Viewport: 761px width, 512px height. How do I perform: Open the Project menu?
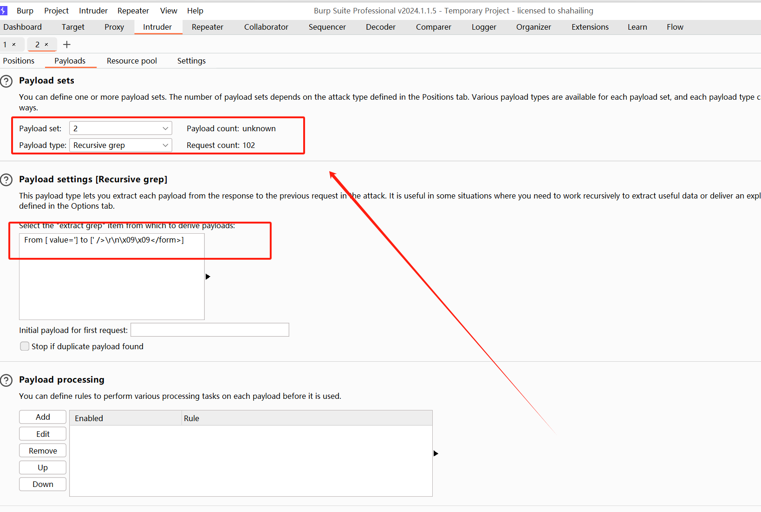click(57, 11)
